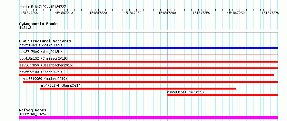Click the red esv3677850 variant bar
Viewport: 287px width, 121px height.
point(148,68)
